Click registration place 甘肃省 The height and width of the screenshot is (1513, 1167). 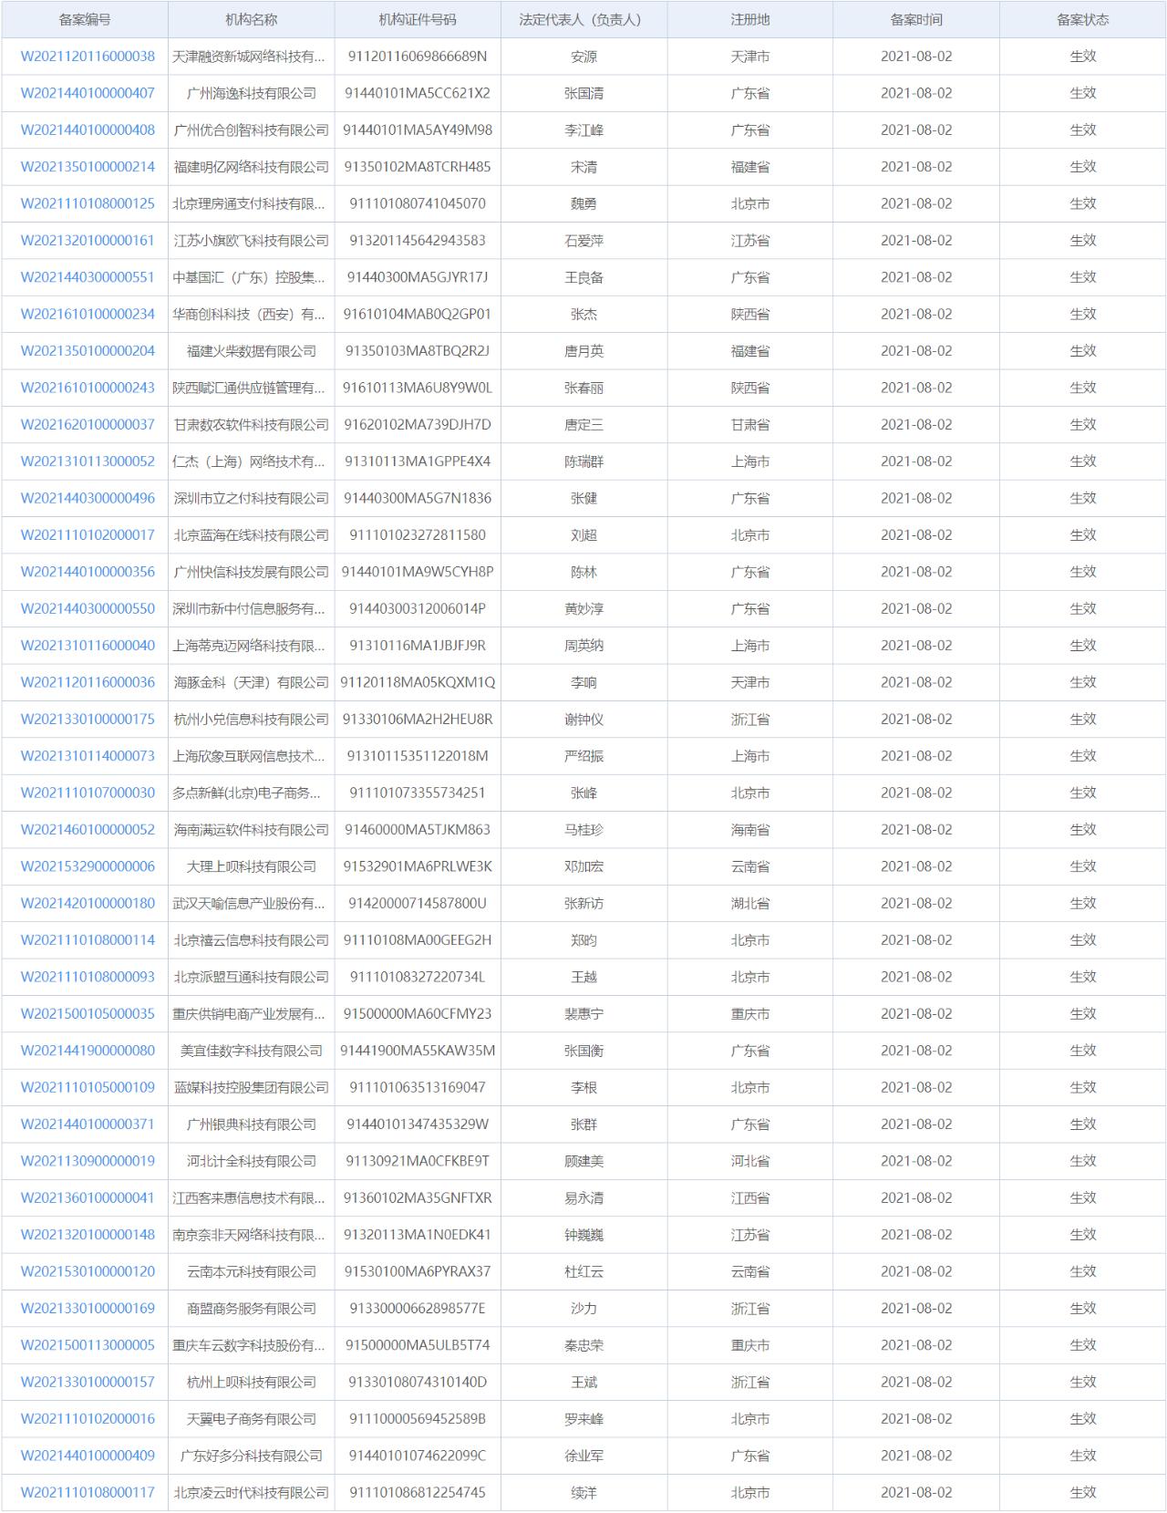[750, 425]
